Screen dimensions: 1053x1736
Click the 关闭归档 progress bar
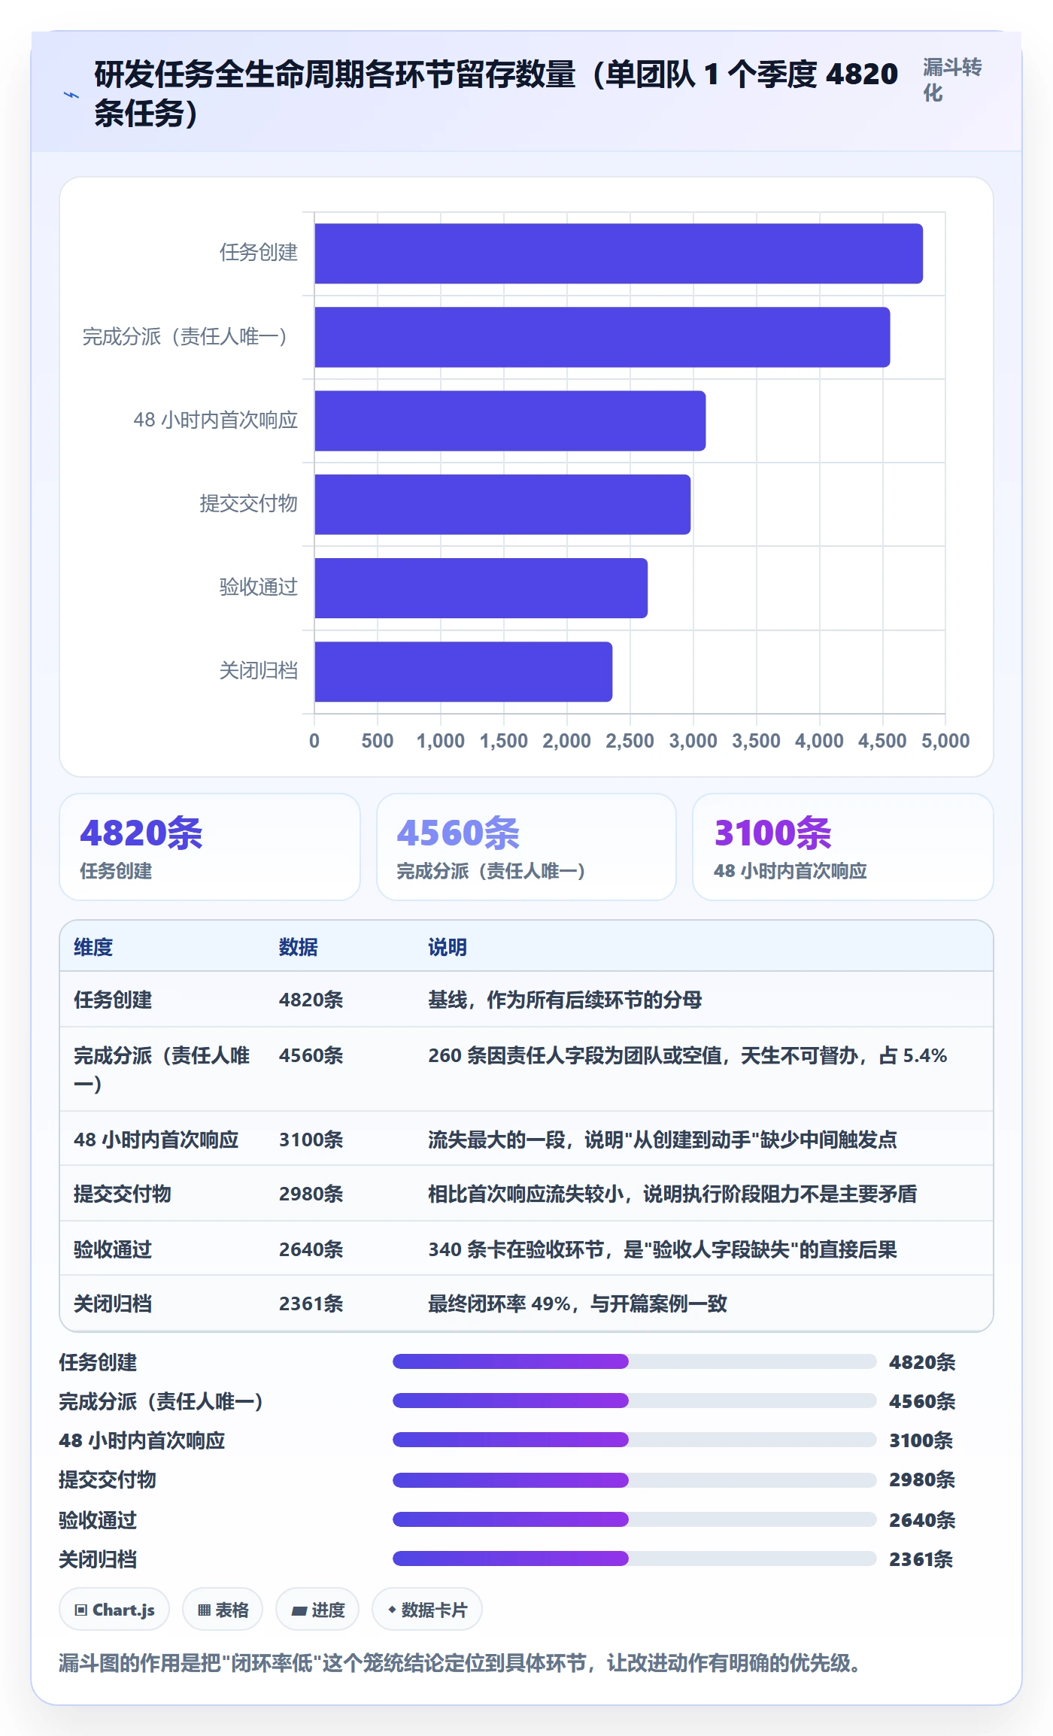tap(635, 1558)
